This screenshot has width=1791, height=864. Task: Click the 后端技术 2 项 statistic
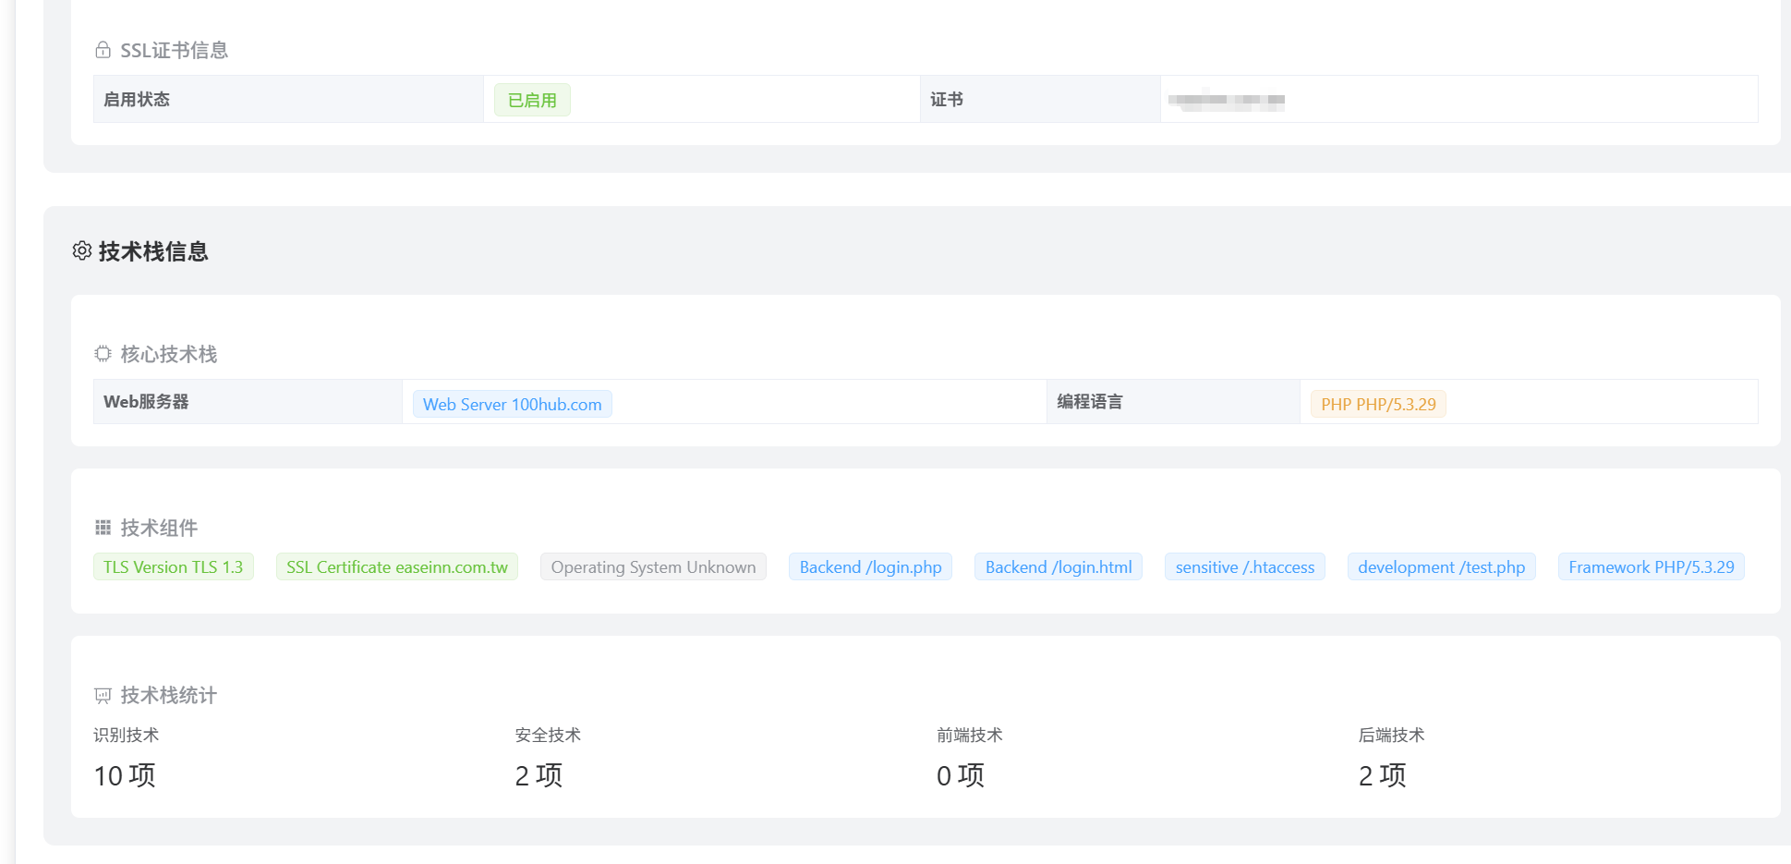coord(1382,774)
